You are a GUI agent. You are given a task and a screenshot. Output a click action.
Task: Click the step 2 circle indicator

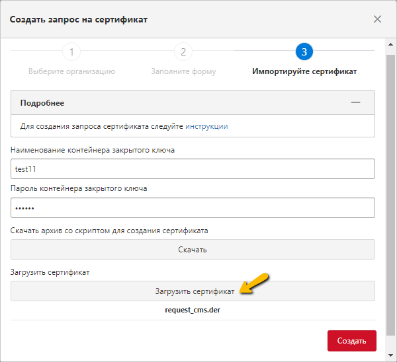(183, 52)
